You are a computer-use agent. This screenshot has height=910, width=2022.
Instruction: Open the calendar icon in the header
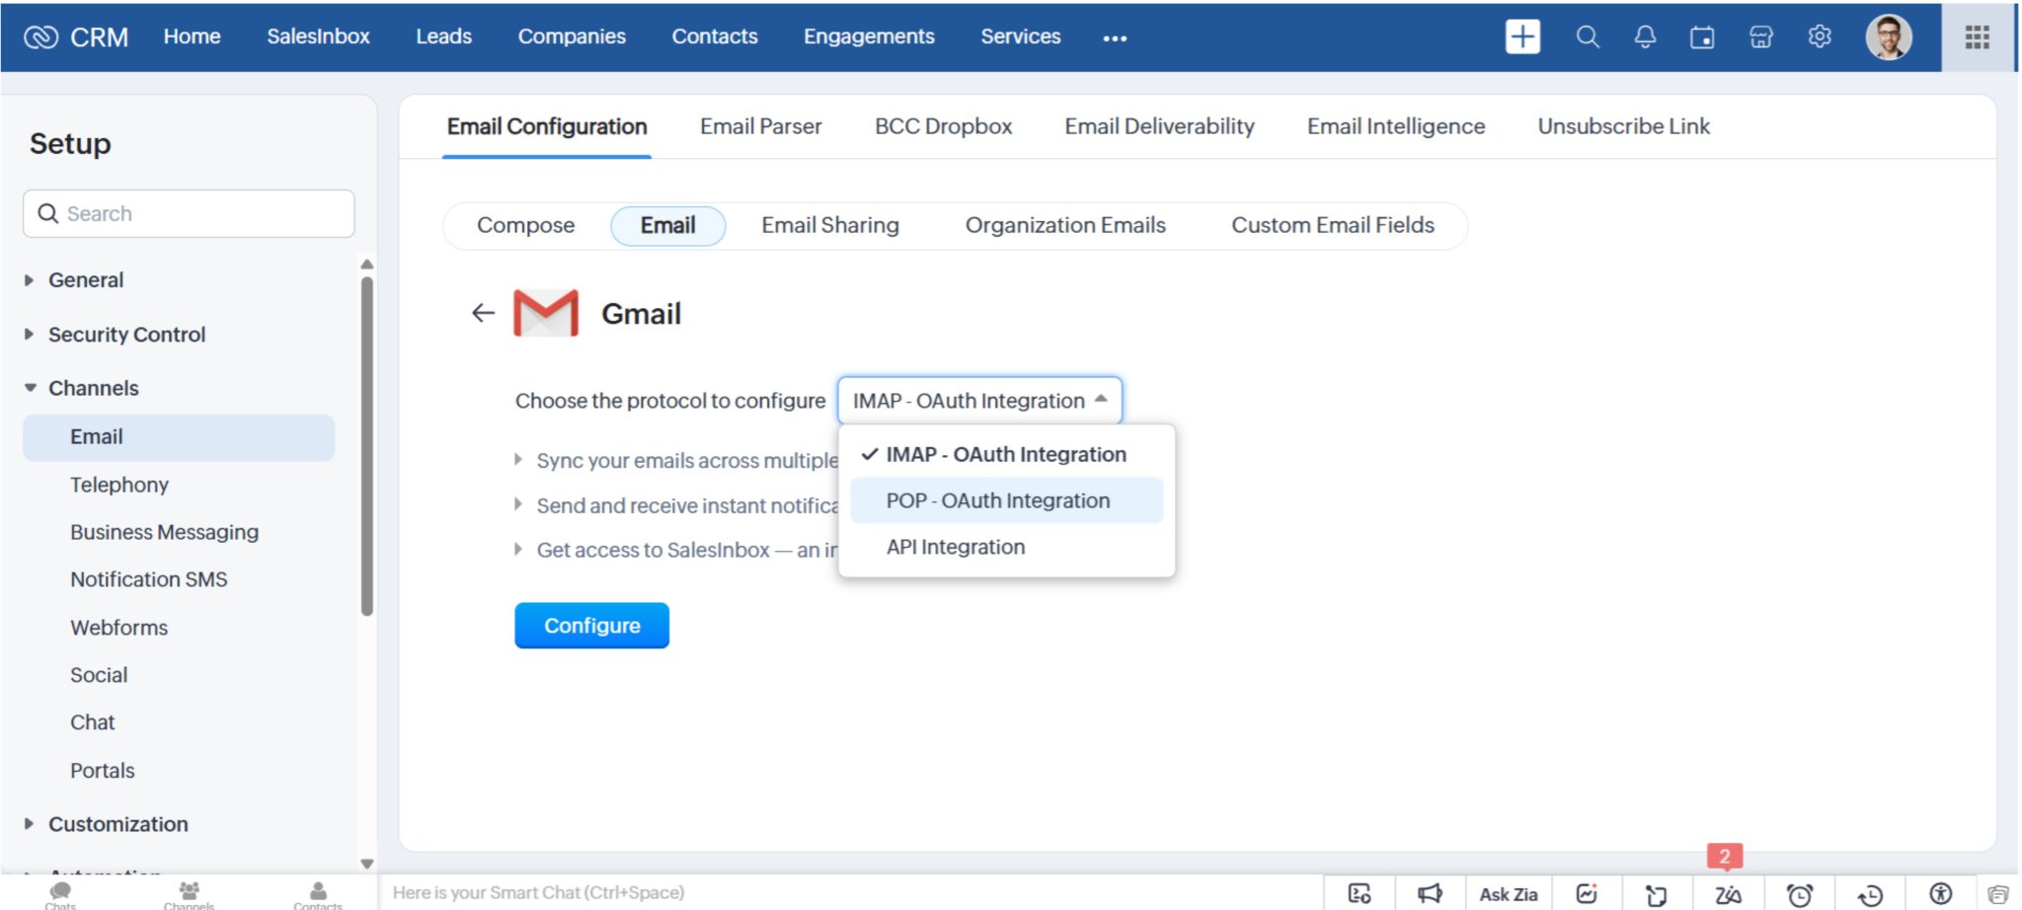point(1702,37)
